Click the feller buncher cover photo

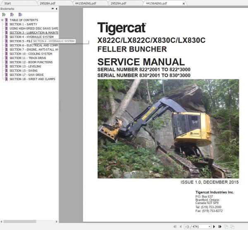(x=168, y=129)
